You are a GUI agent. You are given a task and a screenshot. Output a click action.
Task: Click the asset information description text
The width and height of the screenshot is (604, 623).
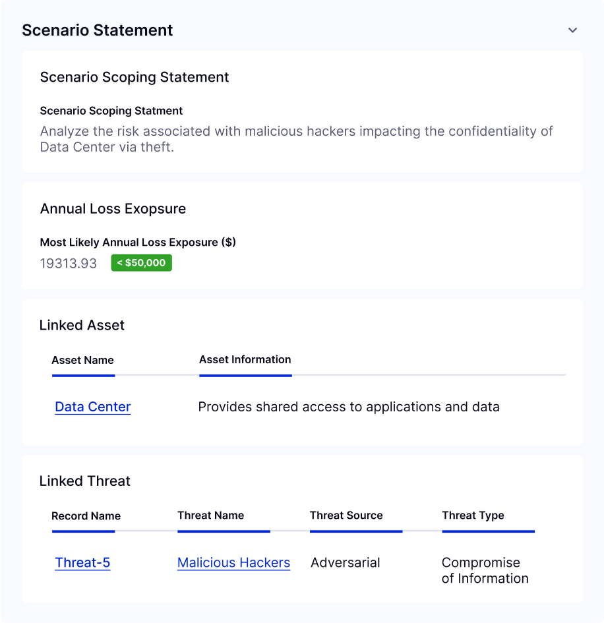point(349,407)
